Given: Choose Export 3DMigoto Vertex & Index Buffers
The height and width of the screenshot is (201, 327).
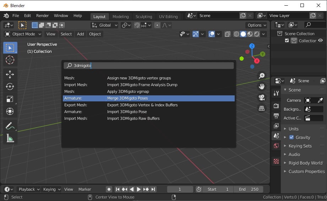Looking at the screenshot, I should point(149,105).
